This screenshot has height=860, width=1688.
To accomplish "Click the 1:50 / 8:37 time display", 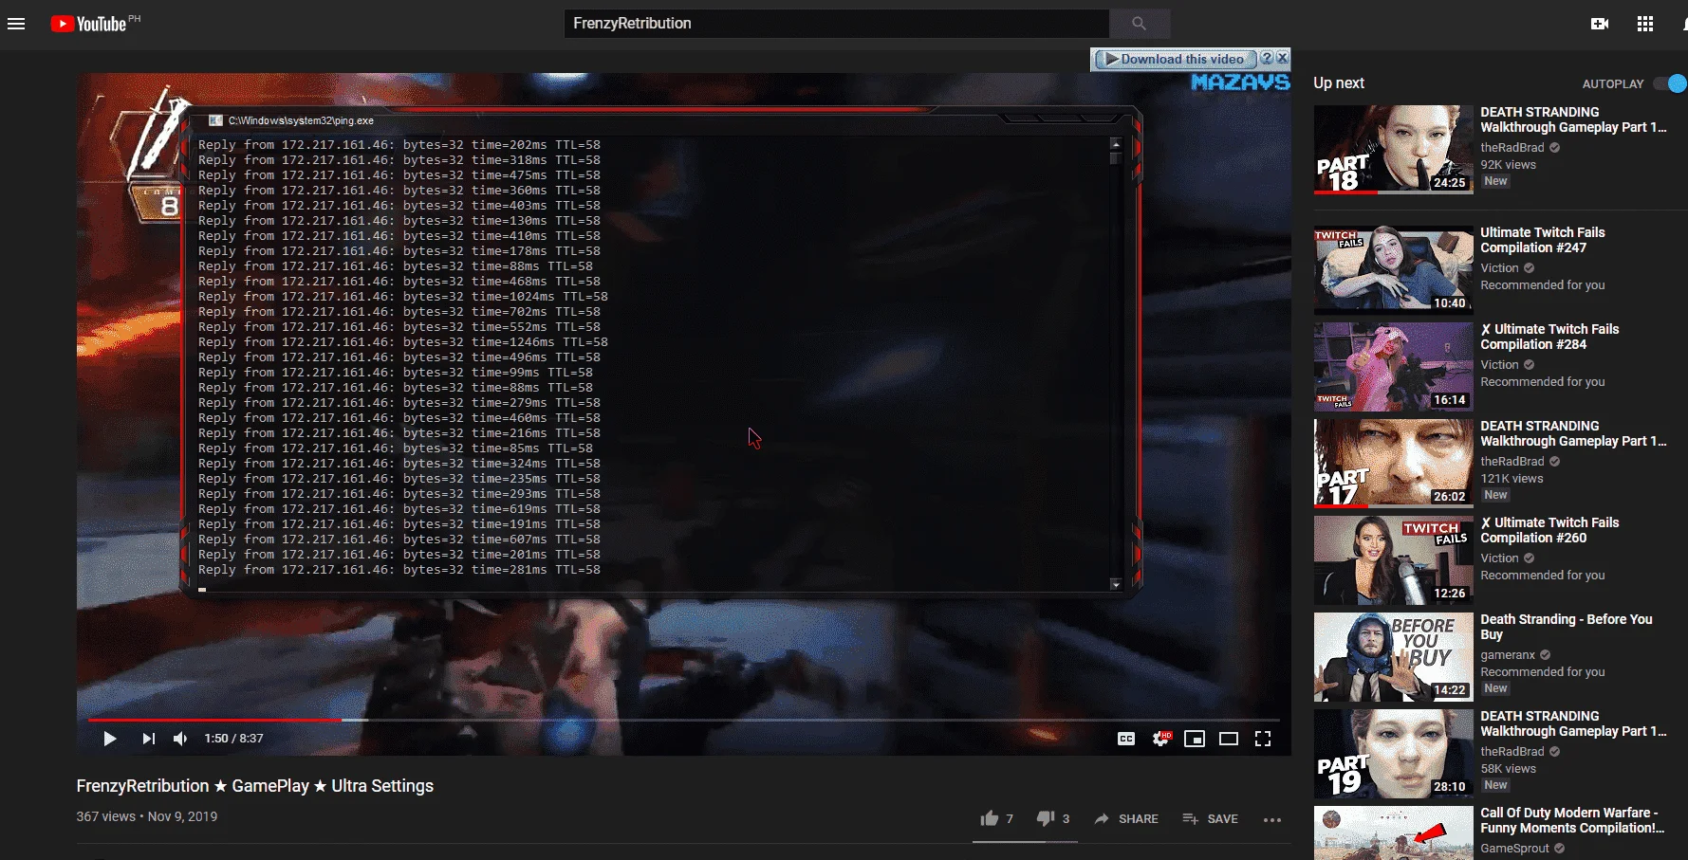I will click(233, 739).
